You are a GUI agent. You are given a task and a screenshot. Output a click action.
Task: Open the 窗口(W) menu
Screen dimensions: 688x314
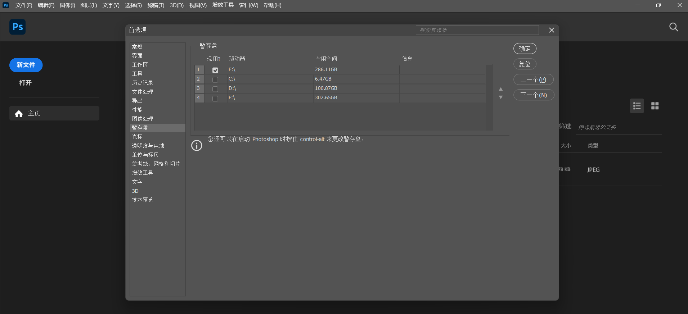tap(249, 5)
